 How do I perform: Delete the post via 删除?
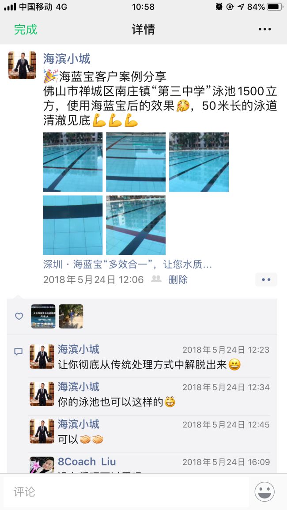click(x=178, y=280)
